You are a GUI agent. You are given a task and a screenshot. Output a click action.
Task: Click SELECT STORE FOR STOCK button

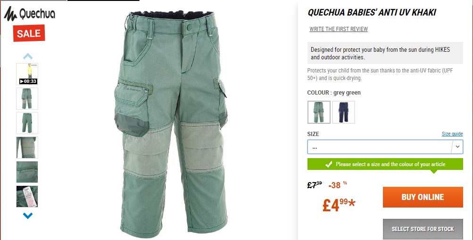tap(423, 229)
